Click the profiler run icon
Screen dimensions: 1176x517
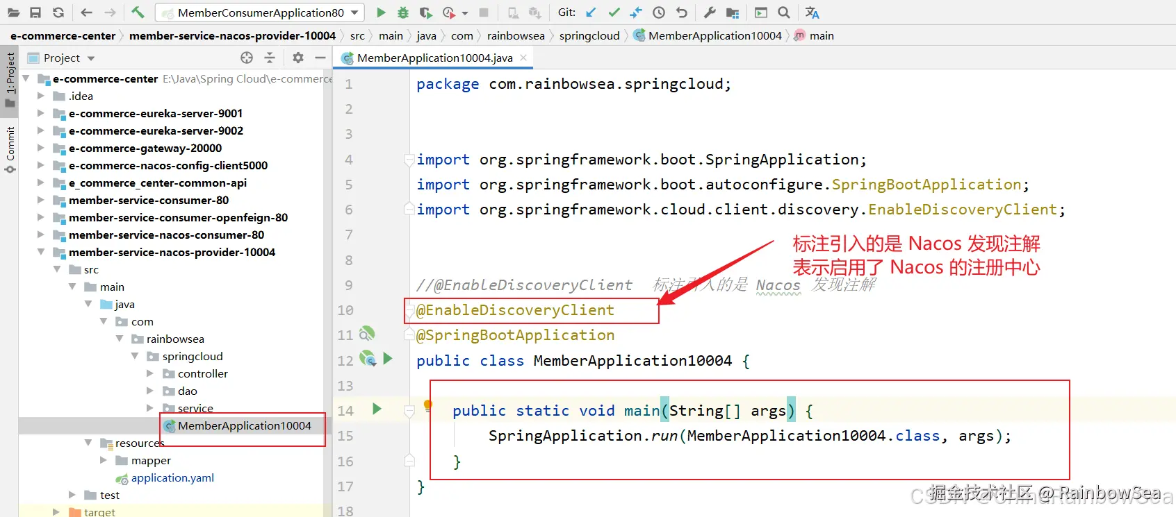449,12
